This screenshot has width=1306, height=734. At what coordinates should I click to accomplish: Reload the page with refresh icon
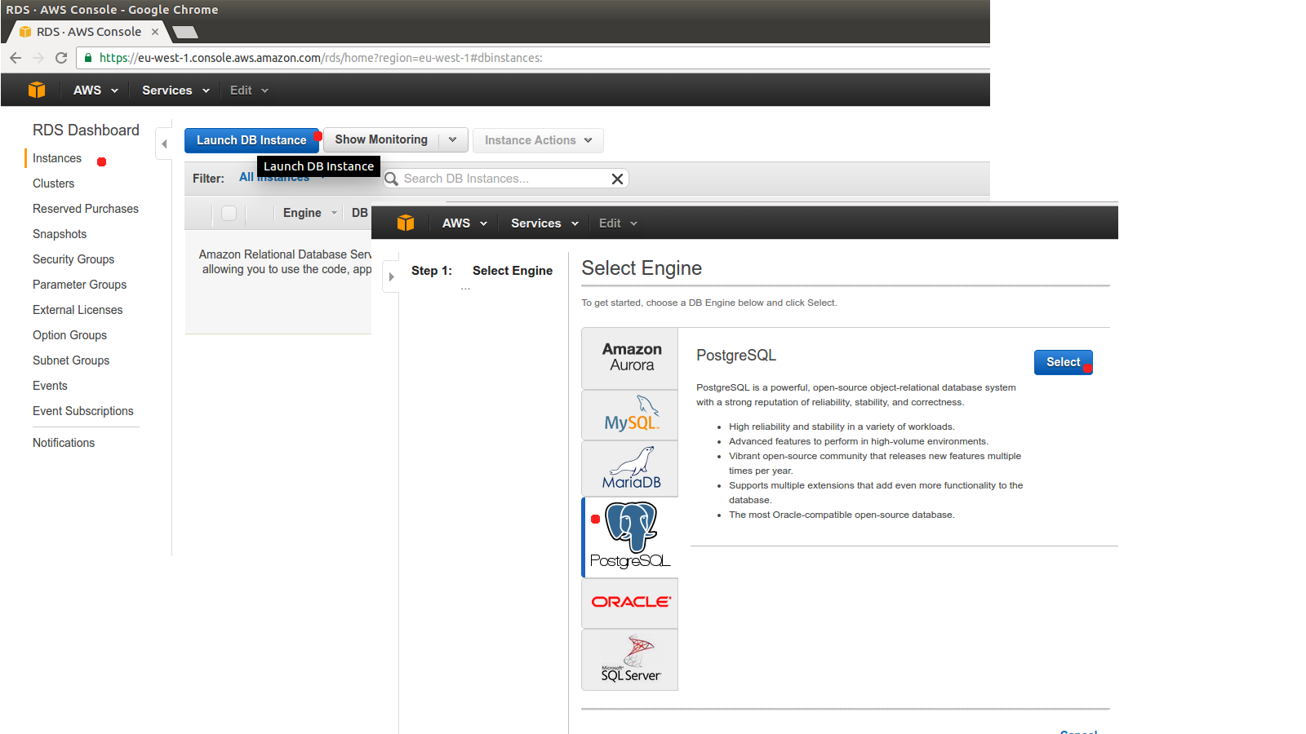pos(61,58)
